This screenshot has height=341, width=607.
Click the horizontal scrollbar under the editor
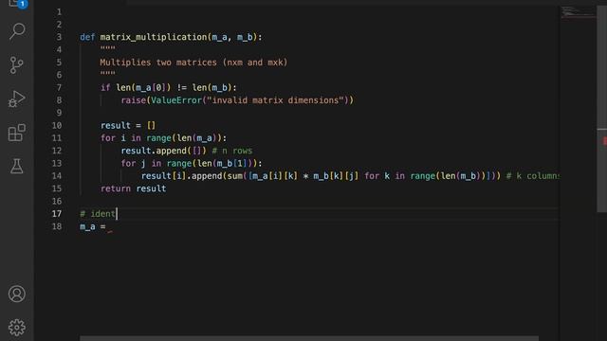[x=309, y=338]
